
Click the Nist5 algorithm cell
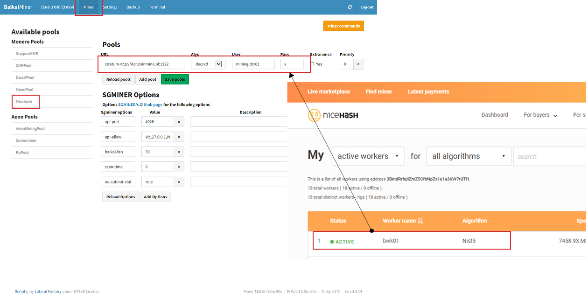click(469, 241)
